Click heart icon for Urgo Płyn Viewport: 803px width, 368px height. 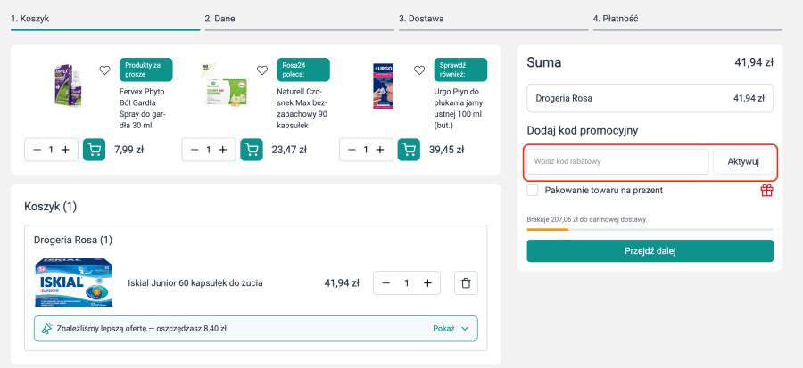pos(419,70)
